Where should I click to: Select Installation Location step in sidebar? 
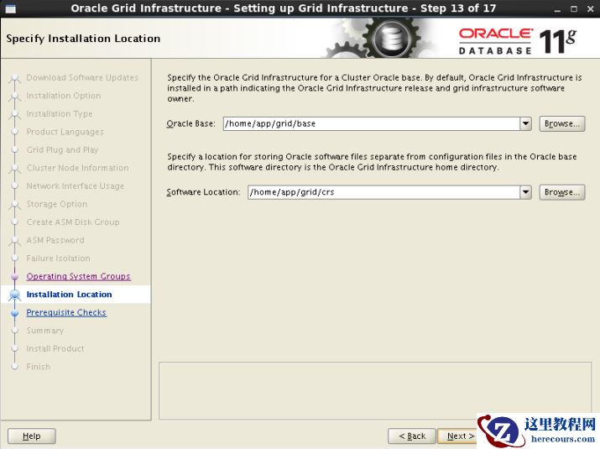pos(70,295)
